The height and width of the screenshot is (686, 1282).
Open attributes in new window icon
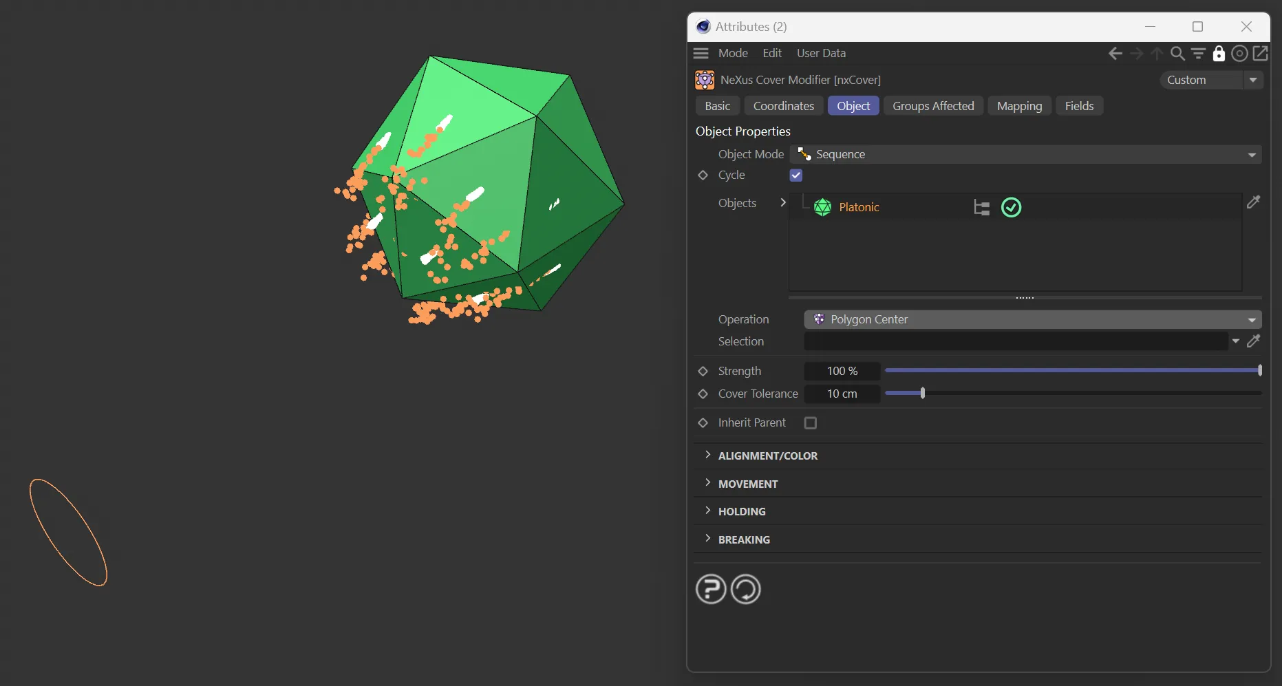coord(1261,54)
